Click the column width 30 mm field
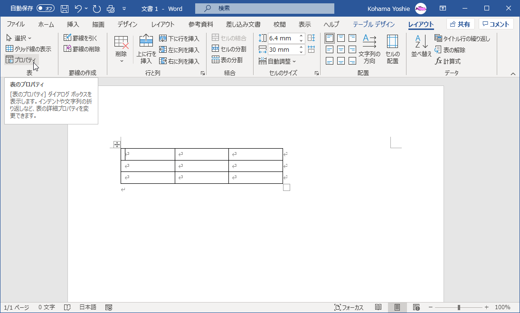Image resolution: width=520 pixels, height=313 pixels. (283, 50)
